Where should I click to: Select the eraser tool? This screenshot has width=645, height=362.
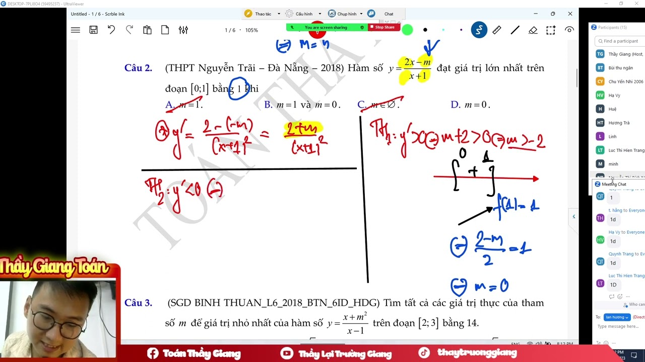click(533, 30)
